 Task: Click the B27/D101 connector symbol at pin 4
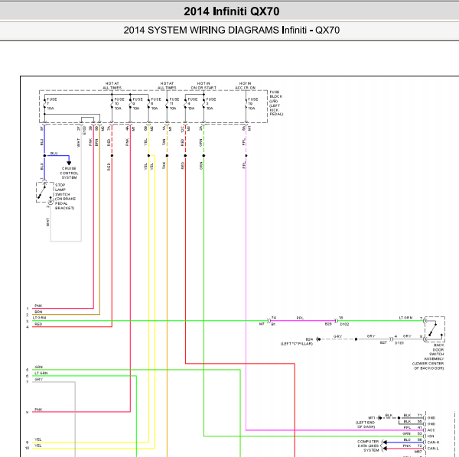click(391, 339)
